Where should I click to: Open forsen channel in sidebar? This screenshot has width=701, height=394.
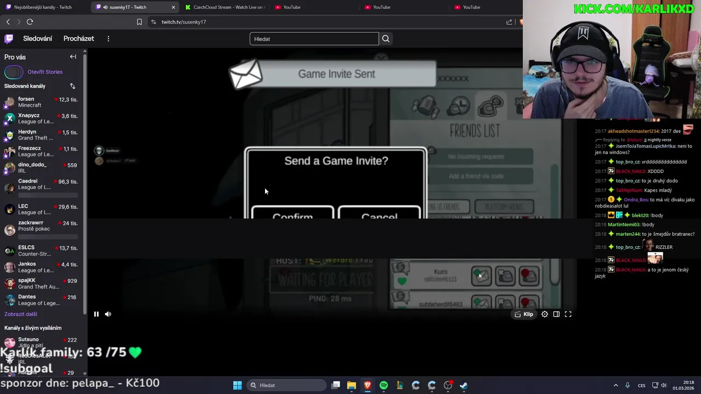(42, 102)
